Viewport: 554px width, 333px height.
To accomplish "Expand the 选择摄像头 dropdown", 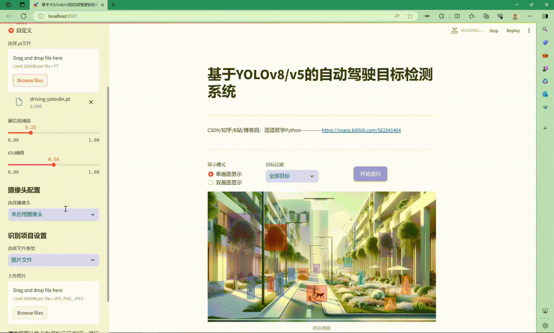I will point(53,215).
